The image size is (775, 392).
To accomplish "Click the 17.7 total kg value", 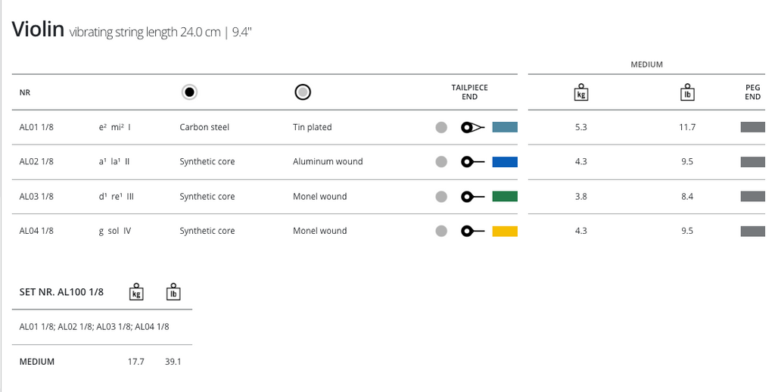I will pyautogui.click(x=136, y=362).
